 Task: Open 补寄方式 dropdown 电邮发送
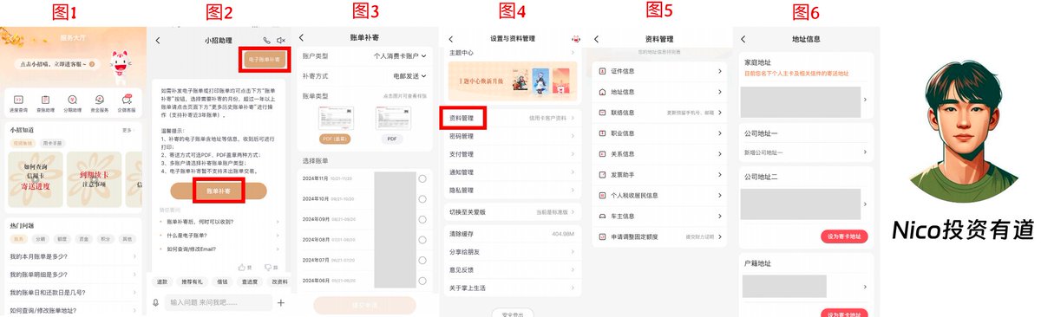tap(409, 75)
